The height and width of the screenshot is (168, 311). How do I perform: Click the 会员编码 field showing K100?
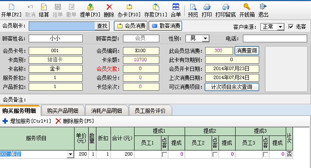pyautogui.click(x=141, y=51)
